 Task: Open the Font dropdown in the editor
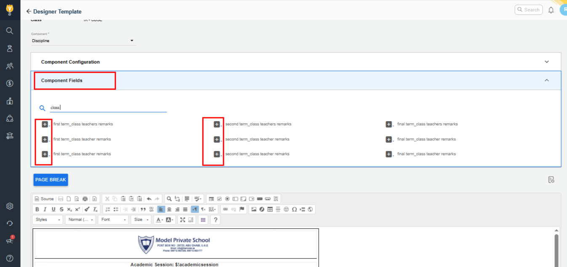[113, 220]
